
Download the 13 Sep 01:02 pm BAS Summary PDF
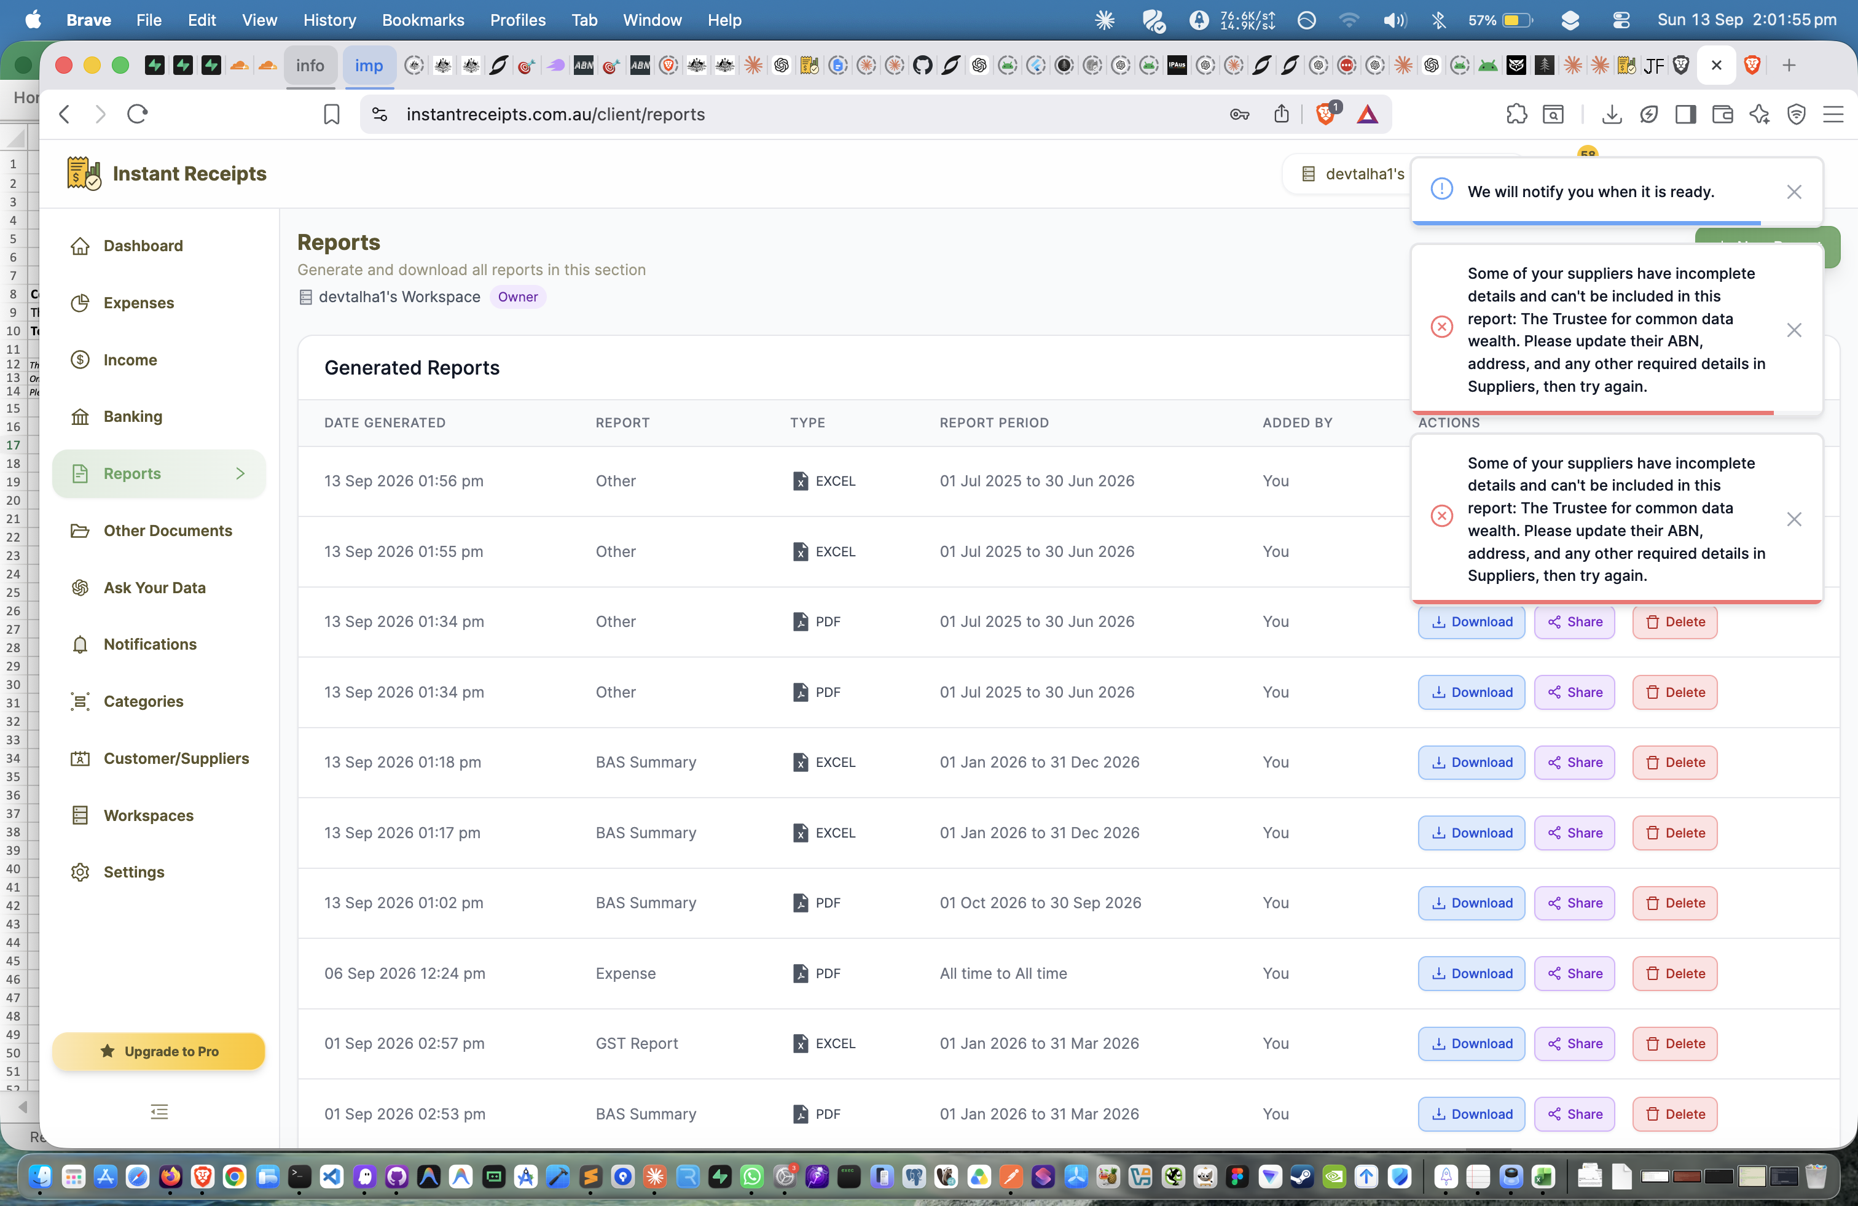pyautogui.click(x=1471, y=903)
